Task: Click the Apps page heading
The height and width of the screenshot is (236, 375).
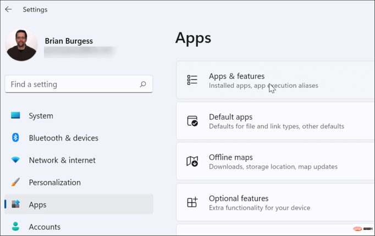Action: click(193, 38)
